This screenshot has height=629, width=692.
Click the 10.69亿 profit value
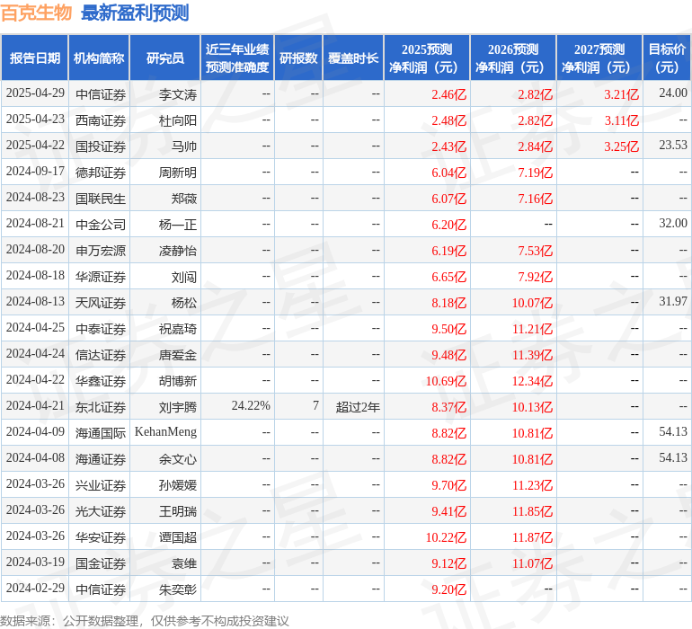[446, 380]
